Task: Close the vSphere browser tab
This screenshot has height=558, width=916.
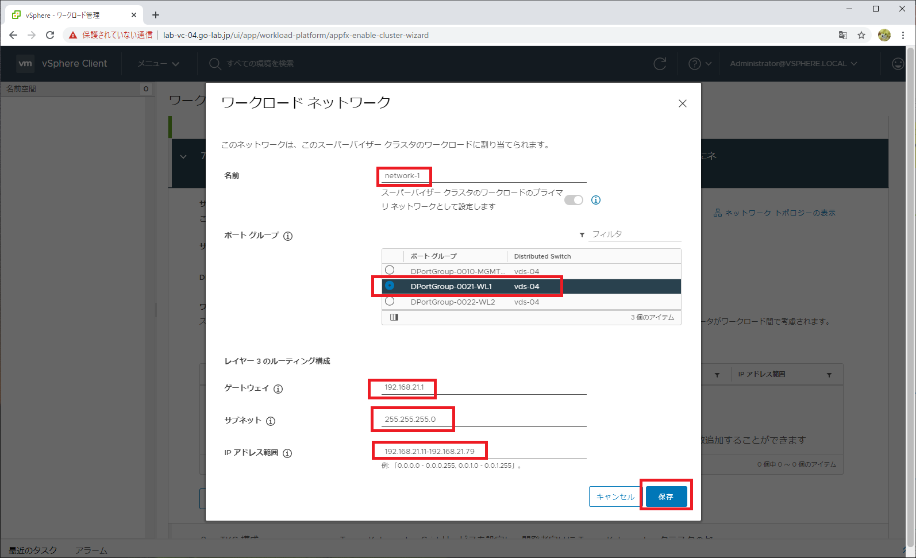Action: [x=134, y=15]
